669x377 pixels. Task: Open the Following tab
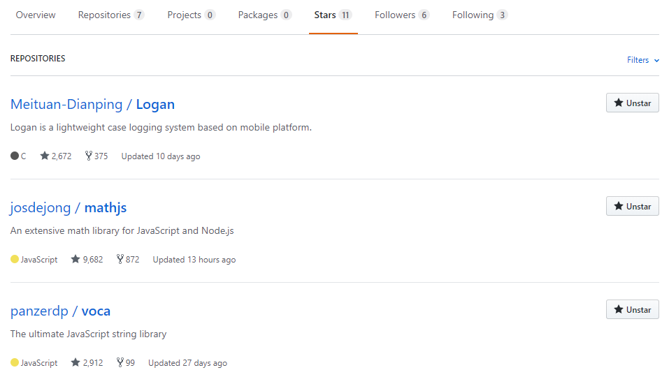click(480, 15)
